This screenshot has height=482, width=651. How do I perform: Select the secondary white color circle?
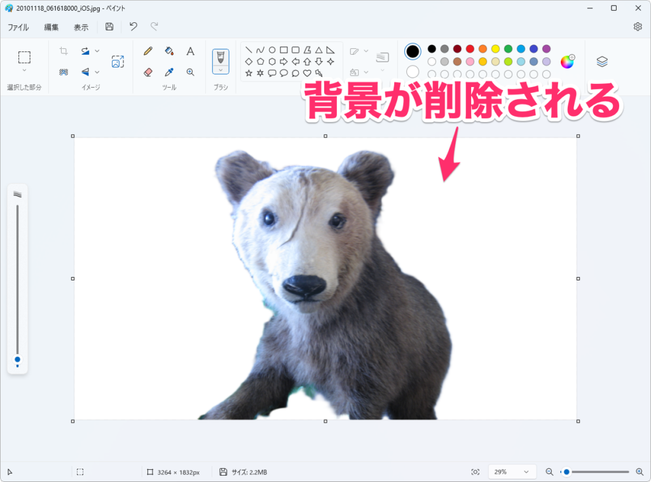(x=413, y=72)
